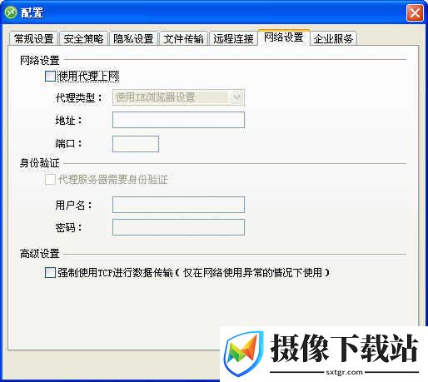Close the 配置 dialog window

pyautogui.click(x=415, y=12)
